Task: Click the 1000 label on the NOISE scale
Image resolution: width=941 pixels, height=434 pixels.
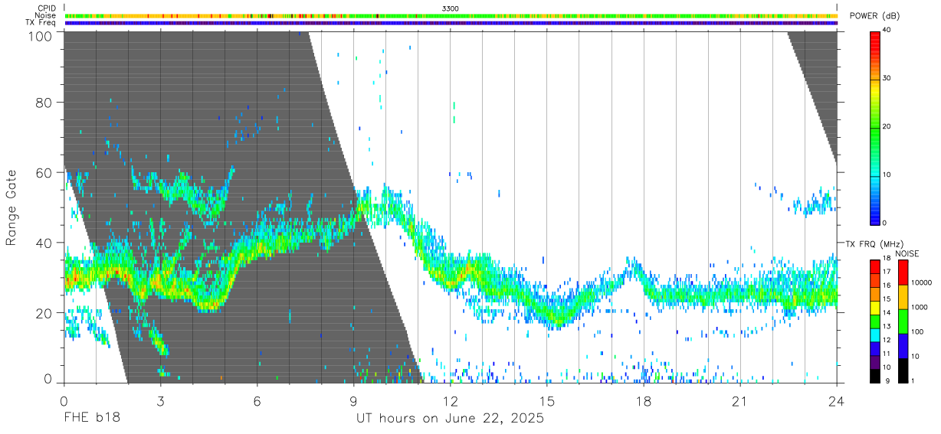Action: click(920, 307)
